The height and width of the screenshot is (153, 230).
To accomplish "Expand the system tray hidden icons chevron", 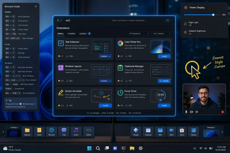I will [x=194, y=149].
